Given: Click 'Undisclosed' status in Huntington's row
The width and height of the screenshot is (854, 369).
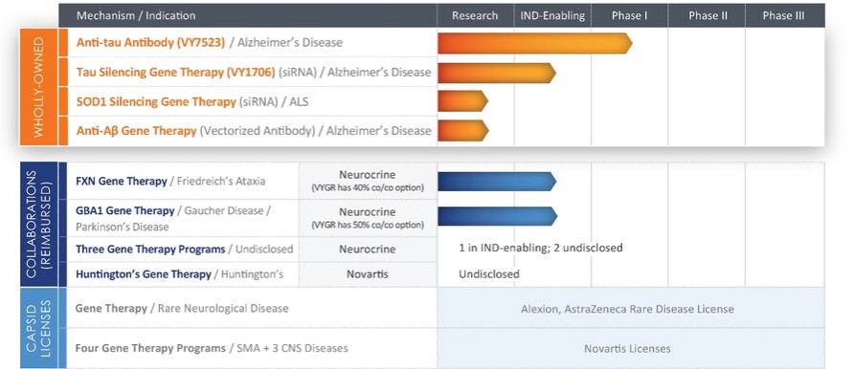Looking at the screenshot, I should click(489, 274).
